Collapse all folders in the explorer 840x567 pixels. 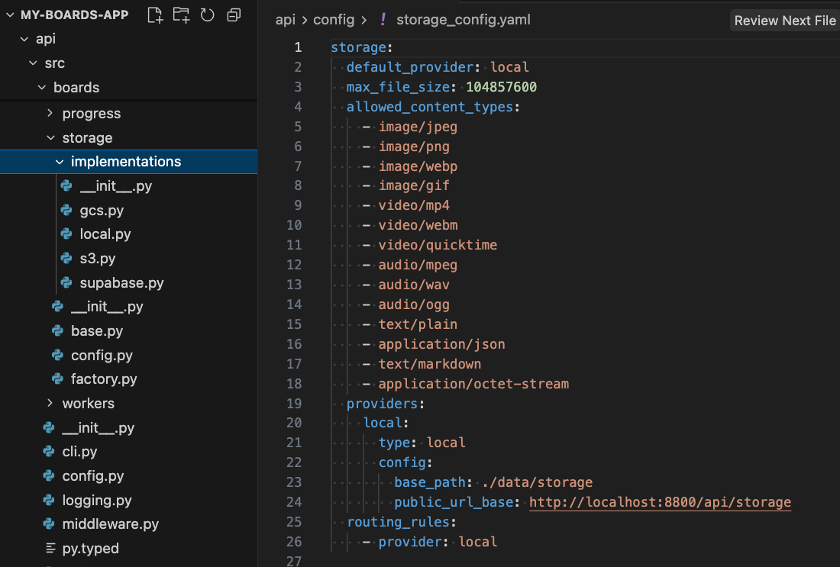(x=233, y=14)
